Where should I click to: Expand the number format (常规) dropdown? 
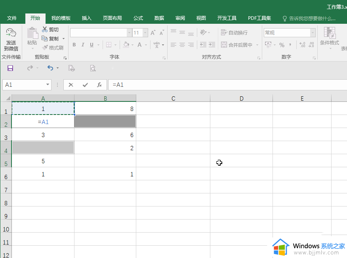click(313, 32)
